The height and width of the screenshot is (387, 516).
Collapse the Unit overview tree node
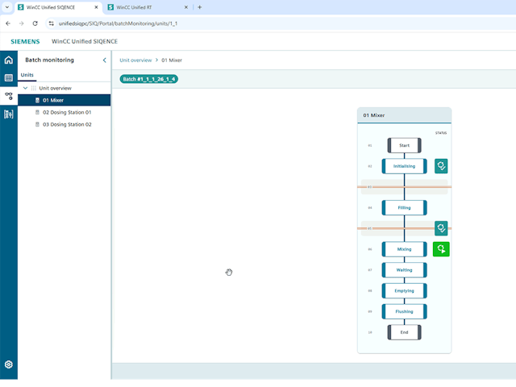25,88
